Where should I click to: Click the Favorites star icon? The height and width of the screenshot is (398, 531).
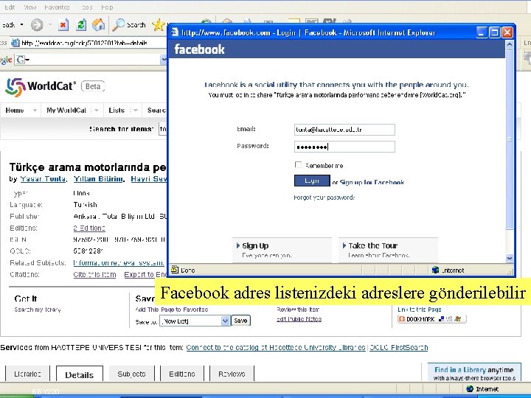[159, 25]
